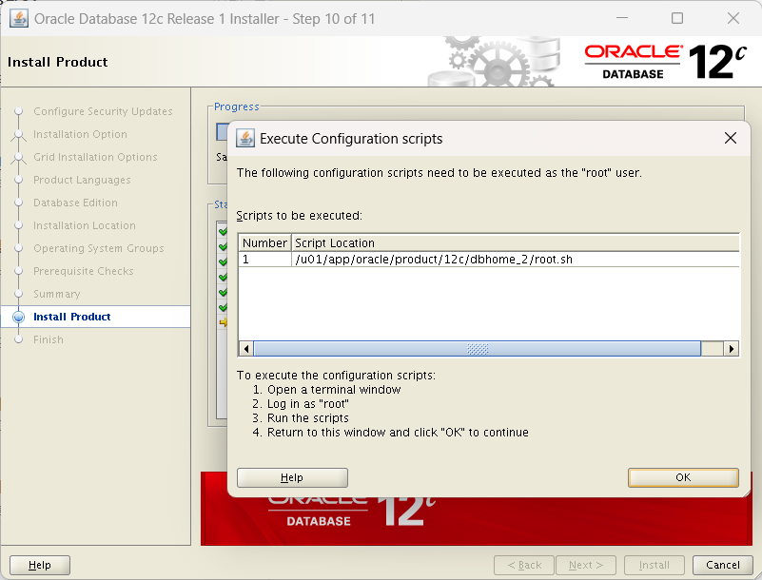This screenshot has width=762, height=580.
Task: Select the Install Product step
Action: (x=72, y=317)
